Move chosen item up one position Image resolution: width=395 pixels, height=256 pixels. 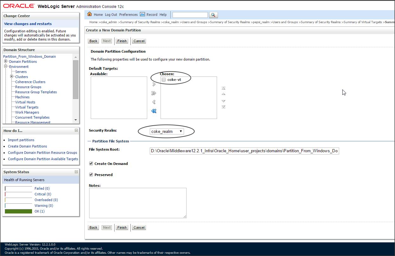tap(223, 94)
